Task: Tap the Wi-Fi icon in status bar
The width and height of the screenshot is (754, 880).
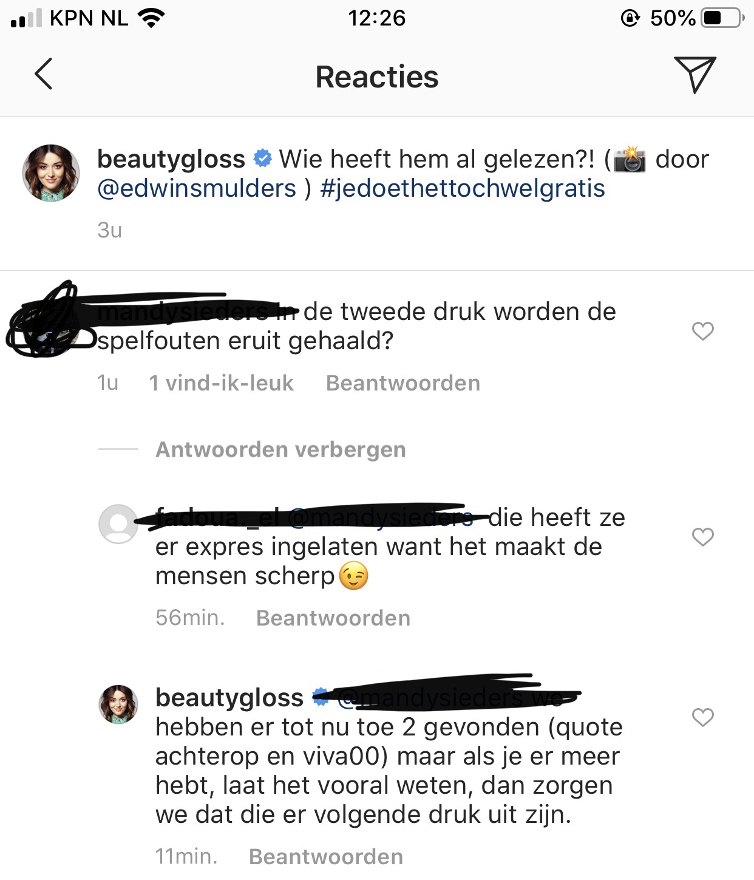Action: click(x=151, y=18)
